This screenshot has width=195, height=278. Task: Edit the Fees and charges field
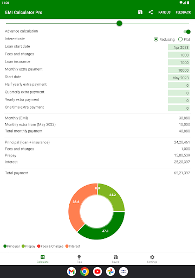[179, 55]
